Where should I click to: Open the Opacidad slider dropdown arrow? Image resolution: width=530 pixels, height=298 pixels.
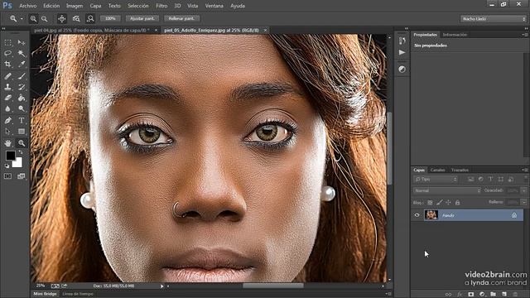523,190
